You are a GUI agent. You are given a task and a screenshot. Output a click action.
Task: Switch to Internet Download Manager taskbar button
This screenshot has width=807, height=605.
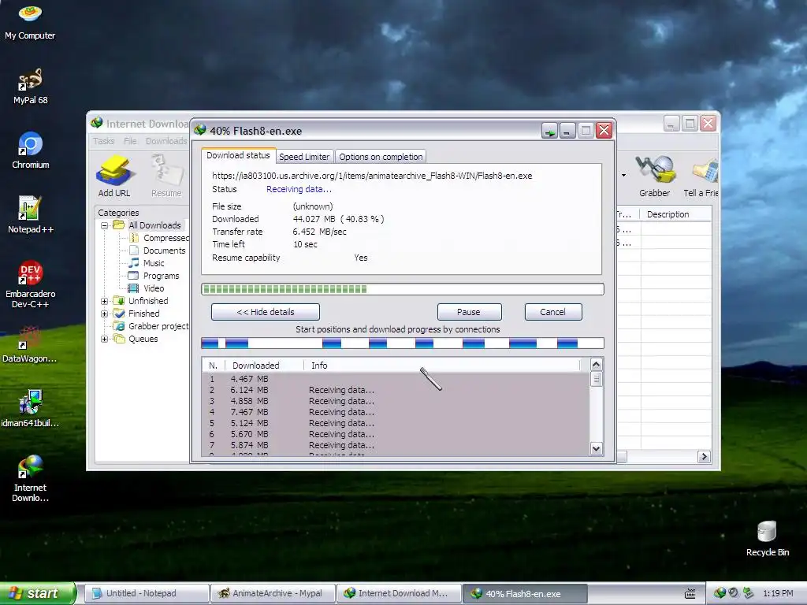(399, 594)
